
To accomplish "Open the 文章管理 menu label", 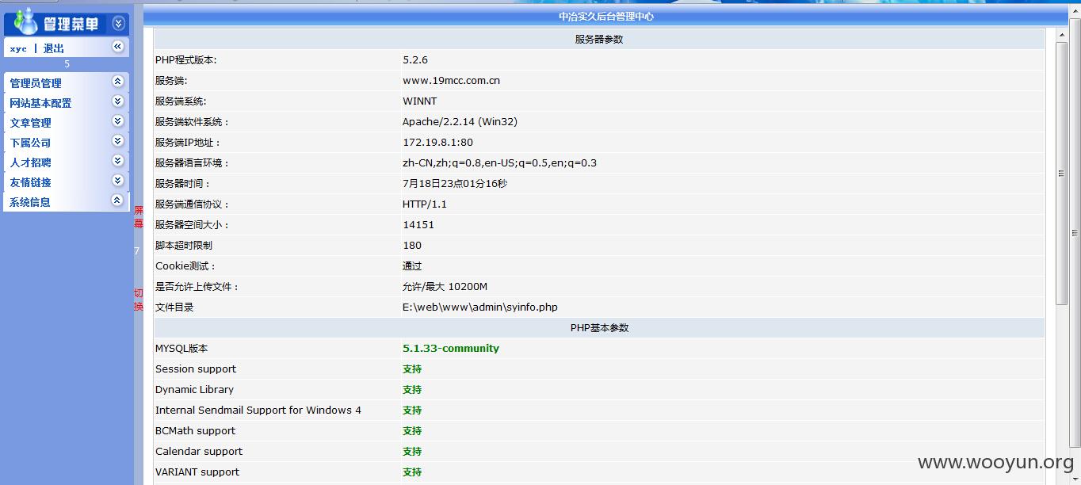I will (30, 123).
